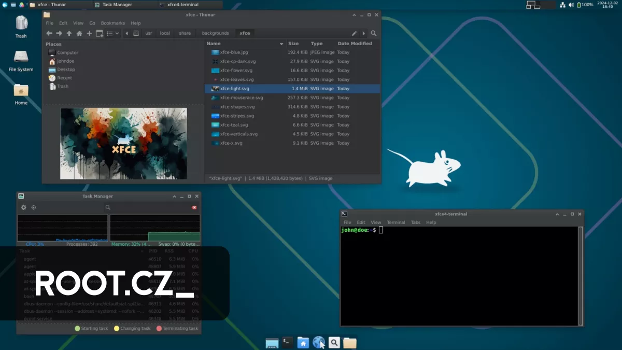Open Task Manager settings via gear icon
This screenshot has width=622, height=350.
click(x=23, y=207)
